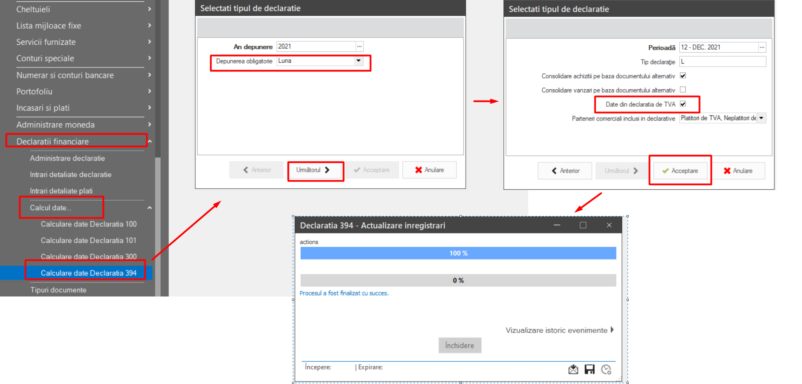Screen dimensions: 802x384
Task: Click the envelope send icon in dialog footer
Action: 573,369
